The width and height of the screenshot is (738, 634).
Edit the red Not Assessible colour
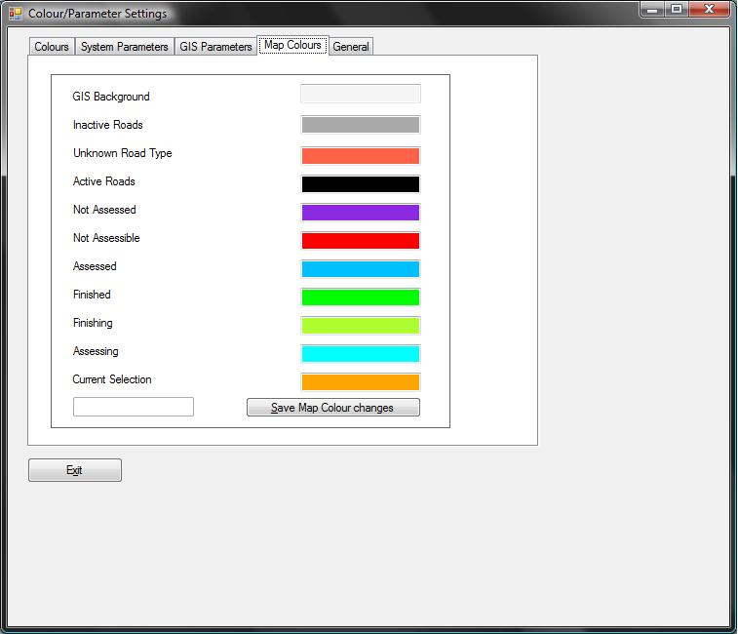360,240
